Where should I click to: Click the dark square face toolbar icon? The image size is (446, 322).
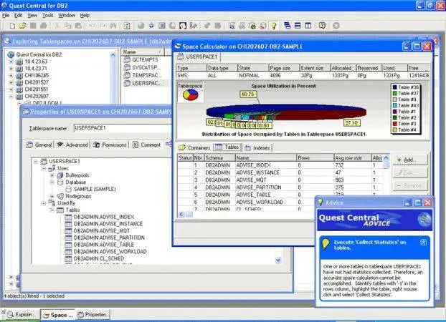(x=183, y=26)
